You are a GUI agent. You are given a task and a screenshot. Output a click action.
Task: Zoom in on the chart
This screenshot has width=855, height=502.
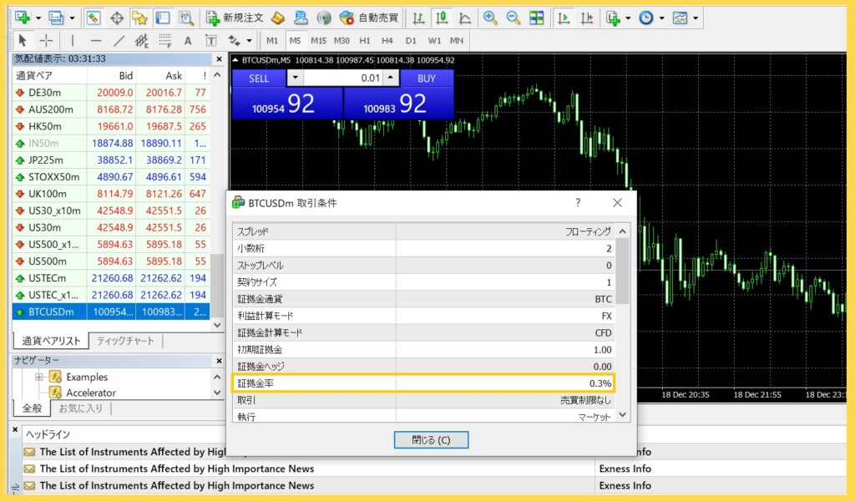point(490,18)
